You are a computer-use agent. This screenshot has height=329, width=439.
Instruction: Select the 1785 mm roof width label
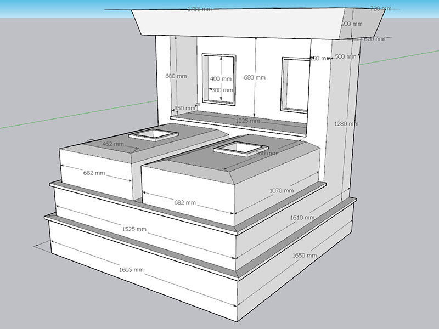click(200, 9)
